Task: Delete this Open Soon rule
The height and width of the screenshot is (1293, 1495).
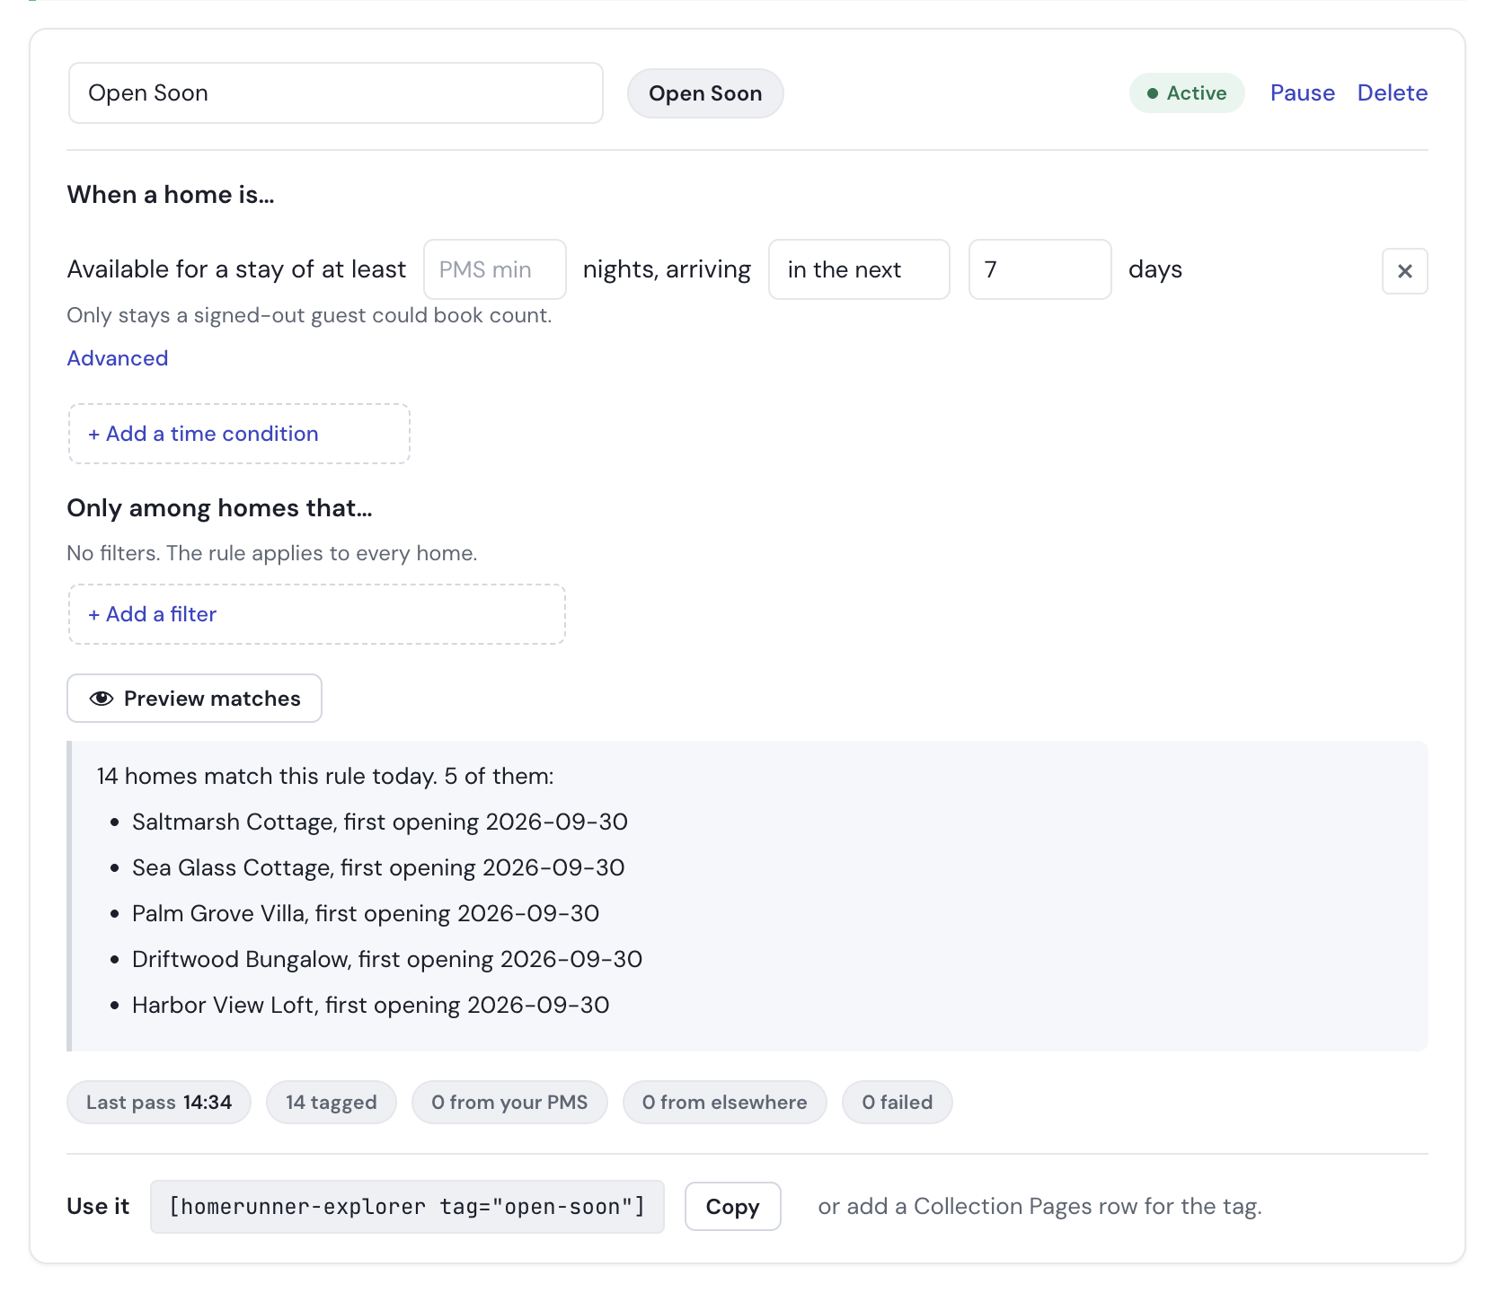Action: click(x=1393, y=92)
